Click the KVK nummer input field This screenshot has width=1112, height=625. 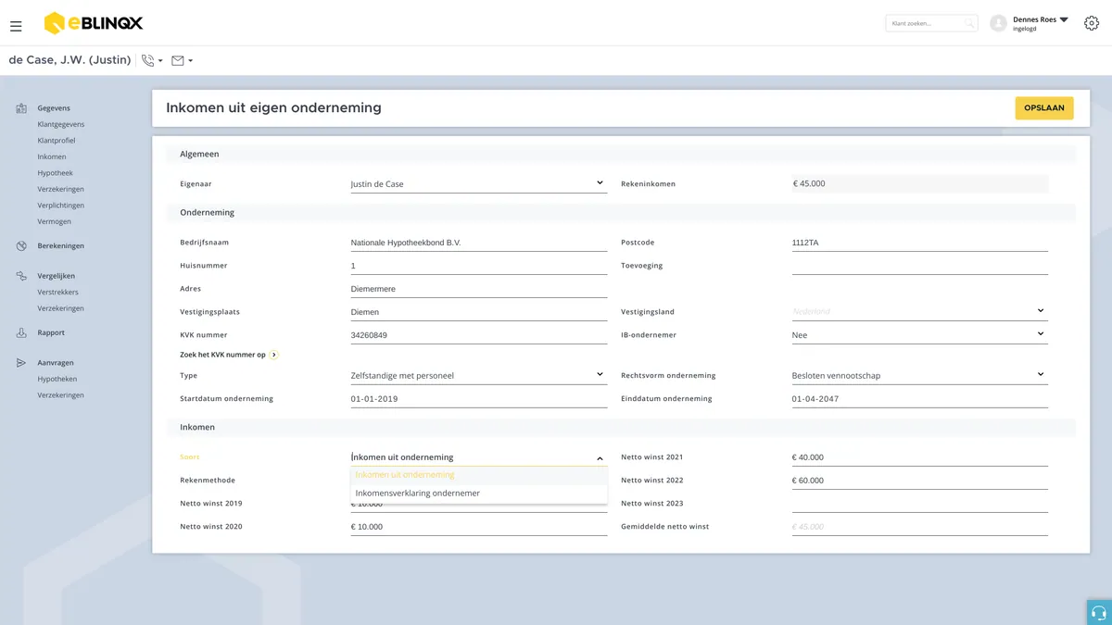click(x=478, y=334)
